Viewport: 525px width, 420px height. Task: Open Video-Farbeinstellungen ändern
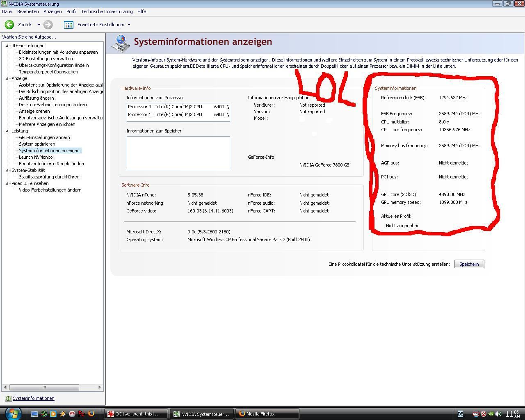(x=50, y=190)
